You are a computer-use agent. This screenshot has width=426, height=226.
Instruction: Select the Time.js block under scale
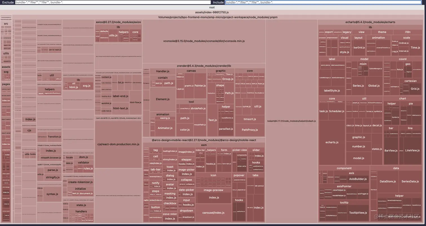pos(415,48)
